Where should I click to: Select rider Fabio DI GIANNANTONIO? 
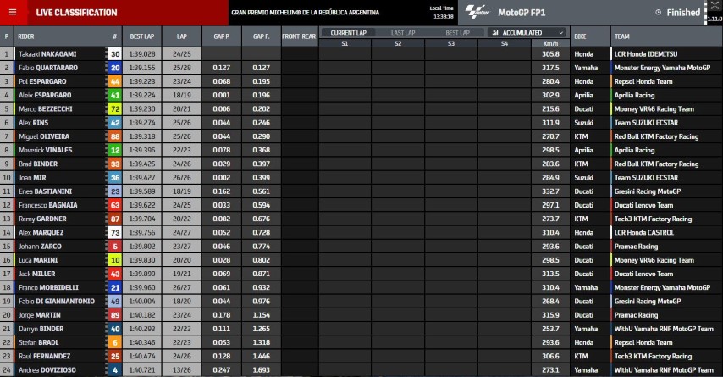click(x=56, y=302)
